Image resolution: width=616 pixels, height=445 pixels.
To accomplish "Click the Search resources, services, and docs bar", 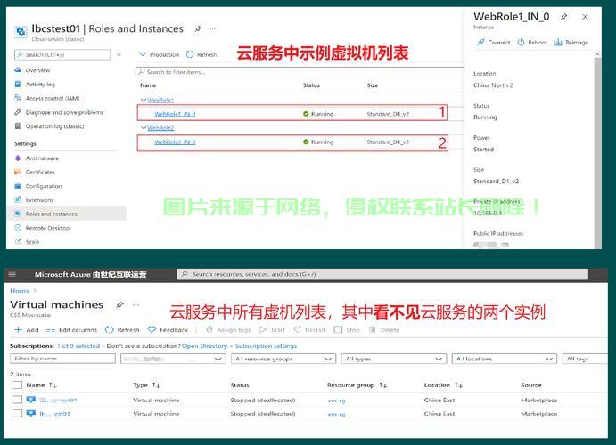I will click(382, 274).
